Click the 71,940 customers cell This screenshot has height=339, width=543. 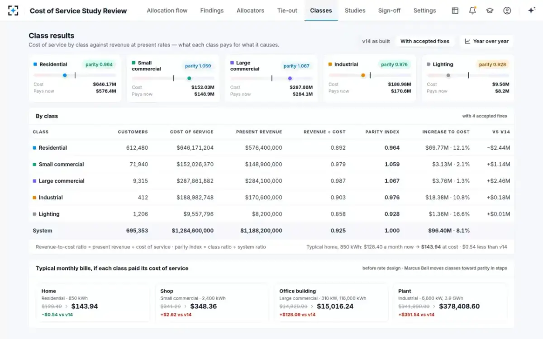coord(138,165)
